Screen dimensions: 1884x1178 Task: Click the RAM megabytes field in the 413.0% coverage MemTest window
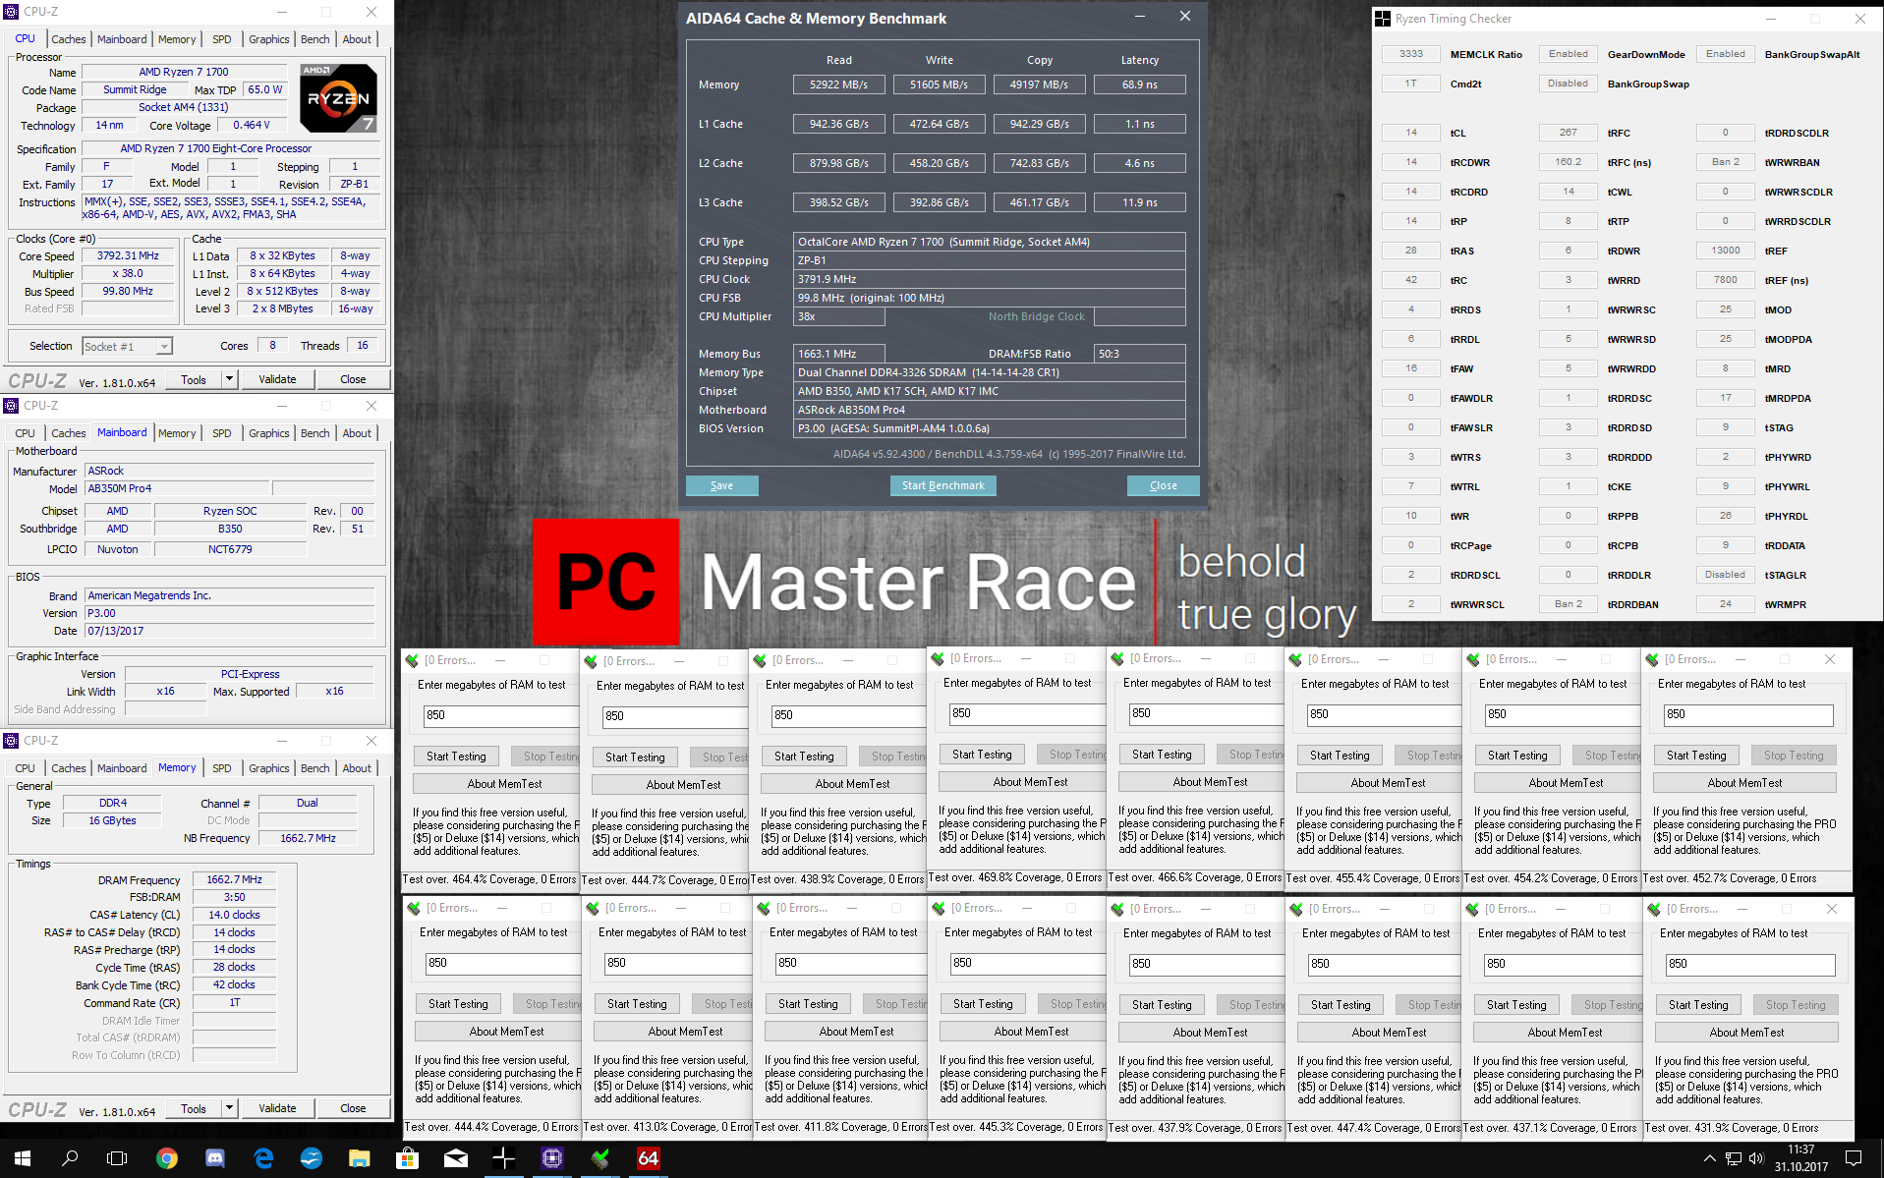click(x=676, y=963)
